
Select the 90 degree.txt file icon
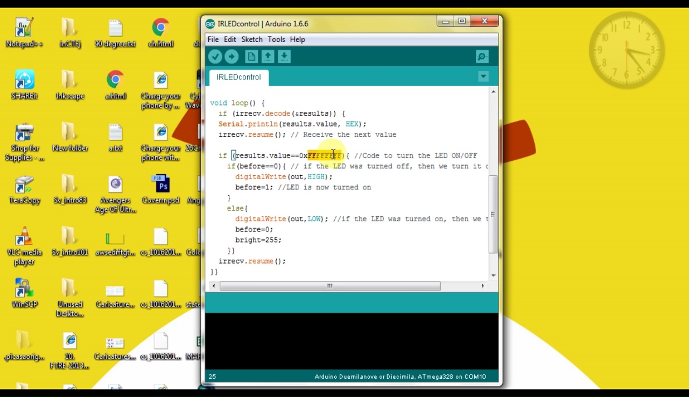(x=115, y=33)
